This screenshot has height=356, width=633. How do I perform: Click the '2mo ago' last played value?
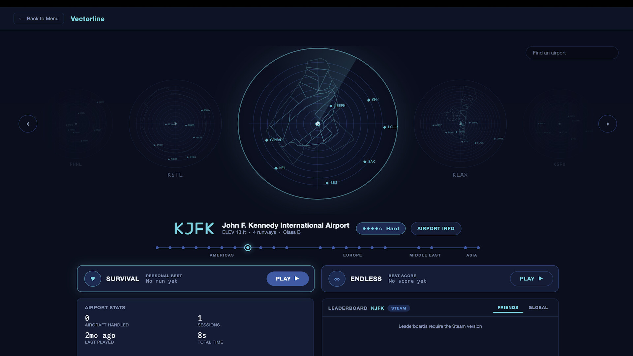point(100,336)
